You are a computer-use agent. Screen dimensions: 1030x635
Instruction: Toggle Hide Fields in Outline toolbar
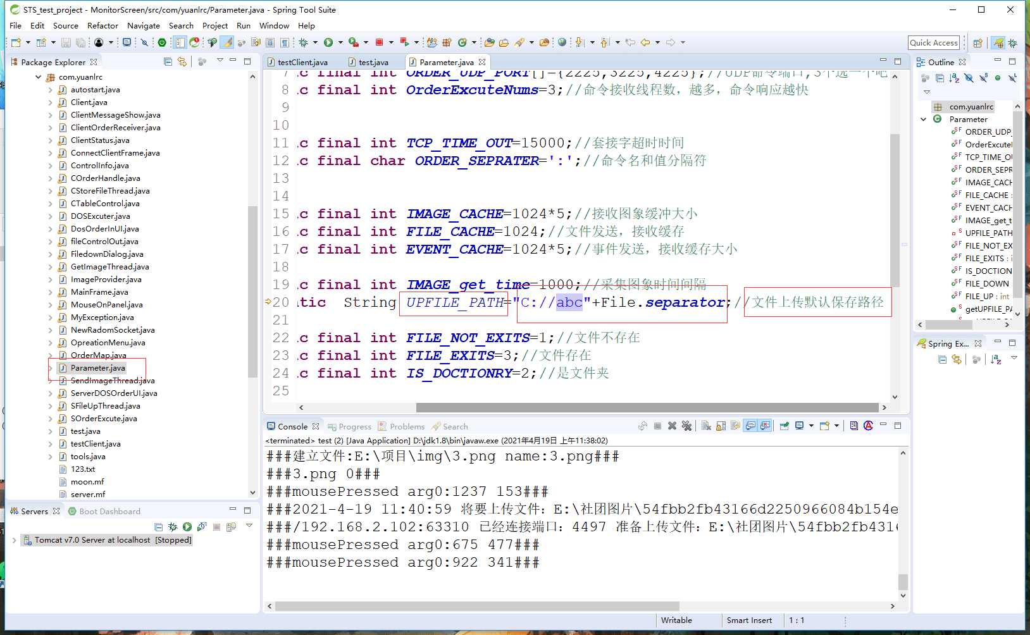point(969,78)
